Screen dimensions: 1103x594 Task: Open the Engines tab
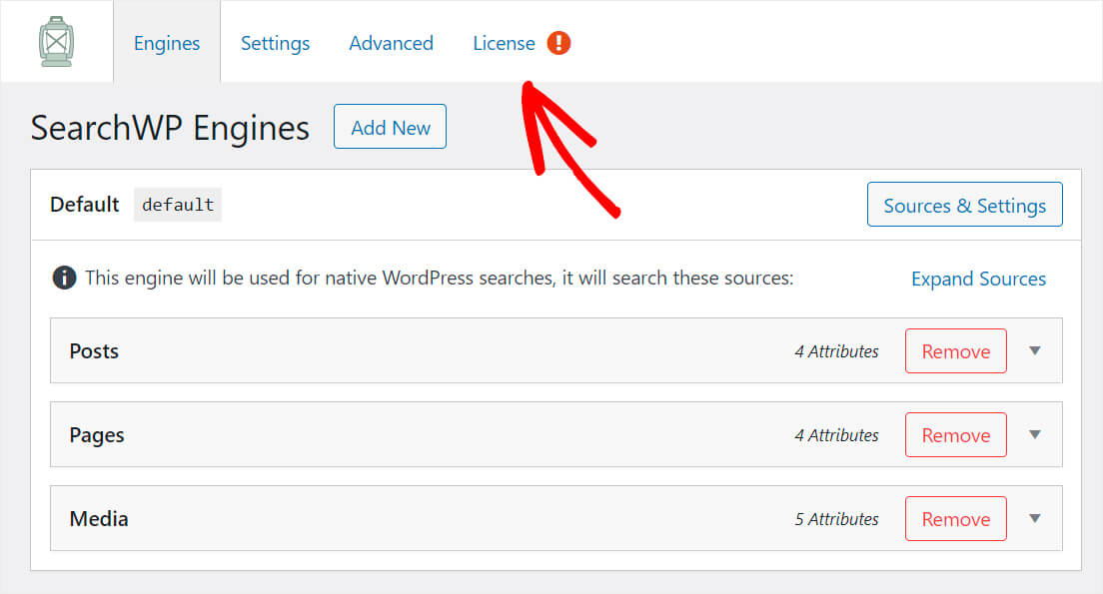point(167,43)
